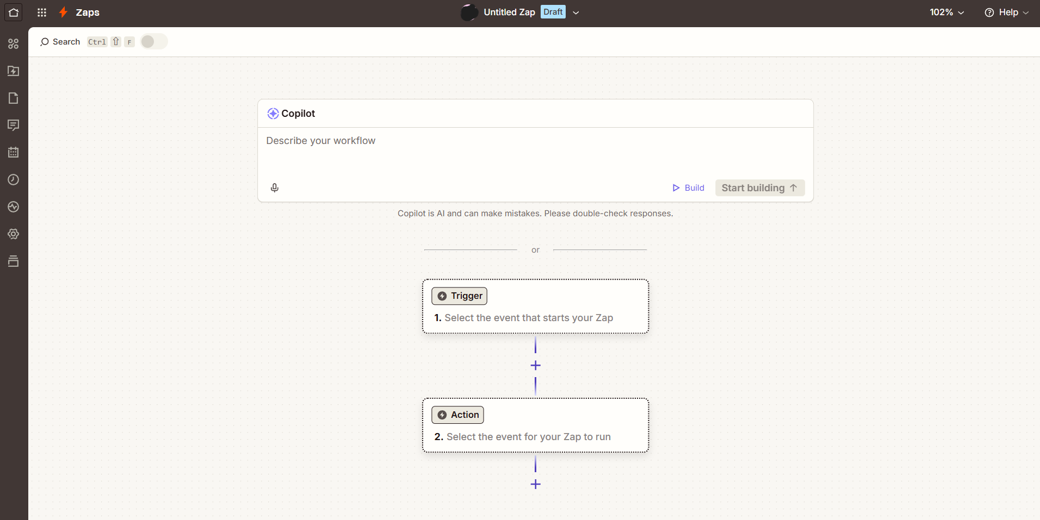Open the comments speech-bubble icon in sidebar

coord(14,125)
